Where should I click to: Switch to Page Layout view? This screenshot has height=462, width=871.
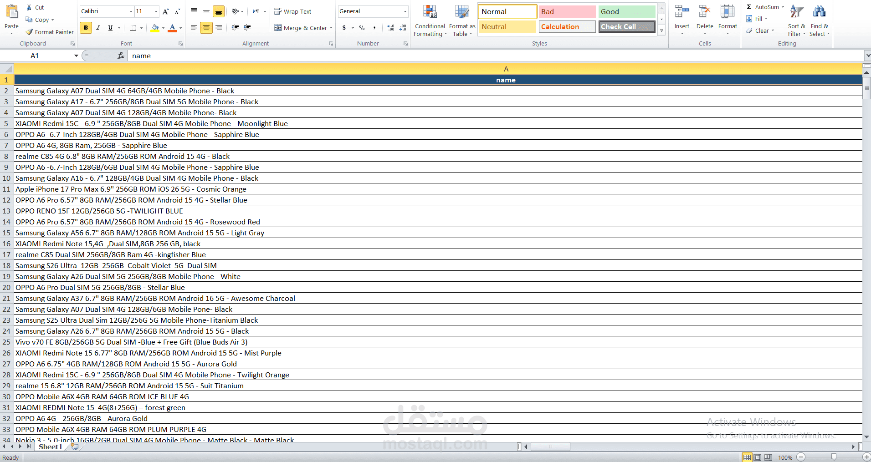pyautogui.click(x=758, y=457)
